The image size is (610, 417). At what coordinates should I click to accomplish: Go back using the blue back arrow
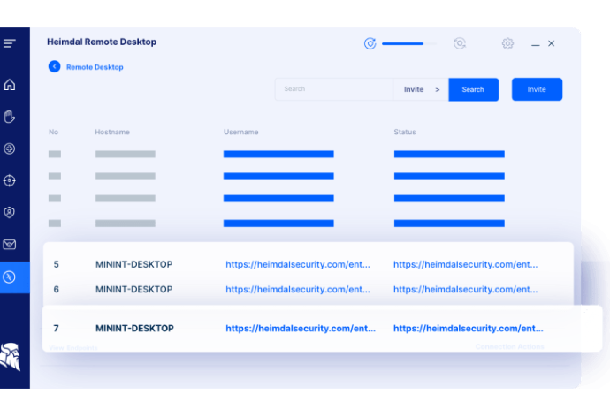click(x=55, y=67)
